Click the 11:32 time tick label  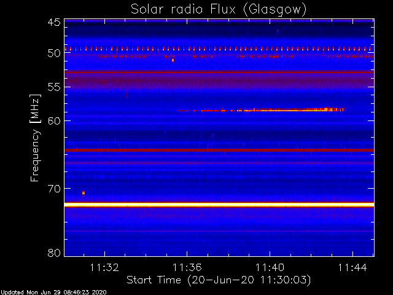pyautogui.click(x=104, y=268)
